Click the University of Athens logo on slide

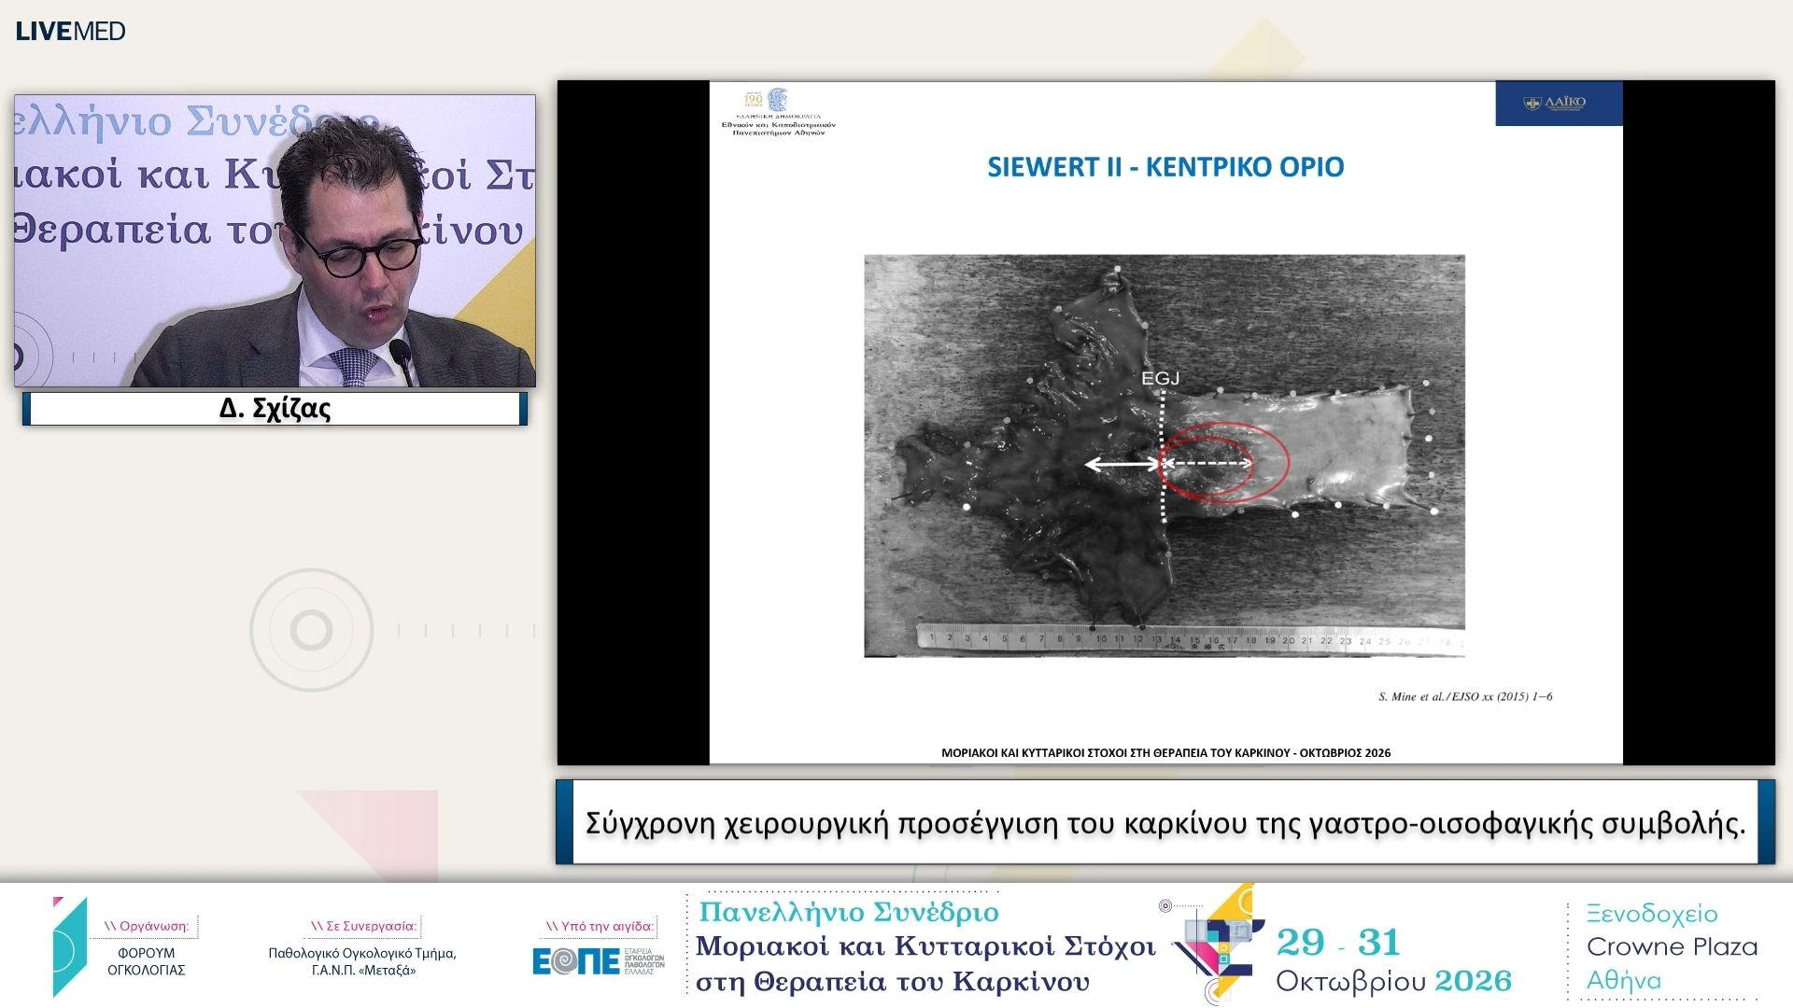pyautogui.click(x=778, y=113)
